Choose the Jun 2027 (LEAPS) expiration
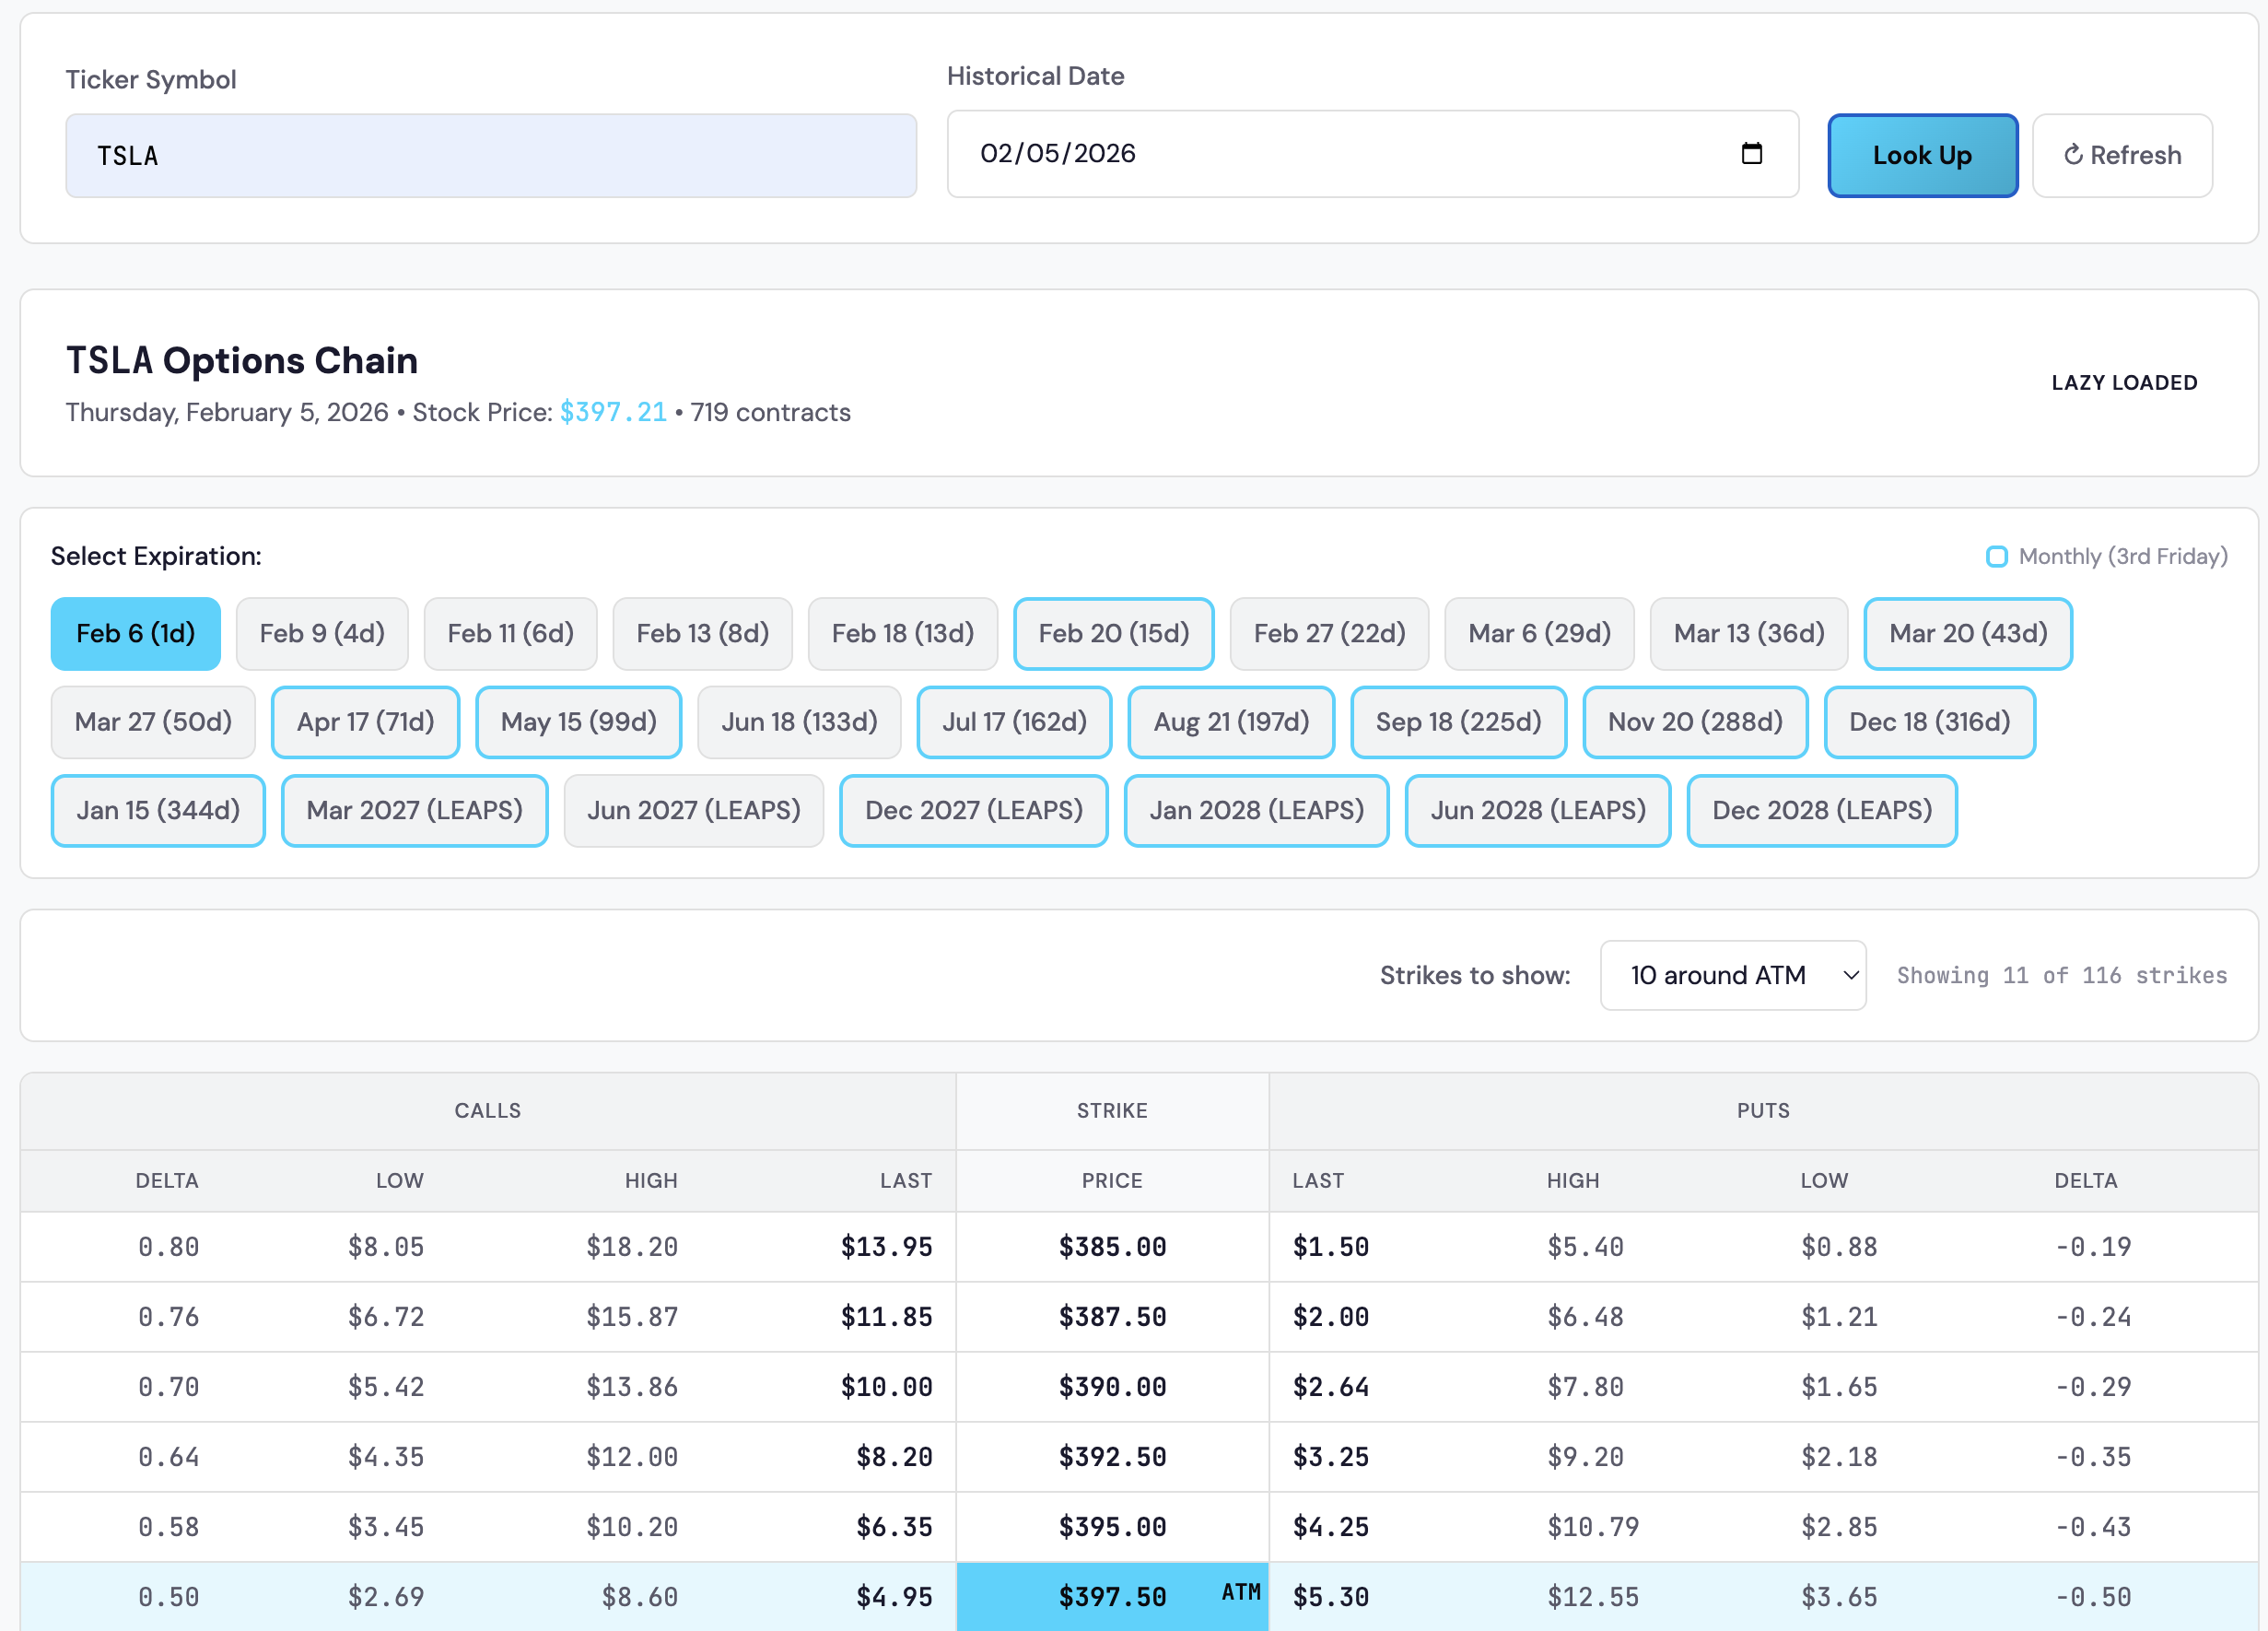This screenshot has width=2268, height=1631. pyautogui.click(x=693, y=811)
